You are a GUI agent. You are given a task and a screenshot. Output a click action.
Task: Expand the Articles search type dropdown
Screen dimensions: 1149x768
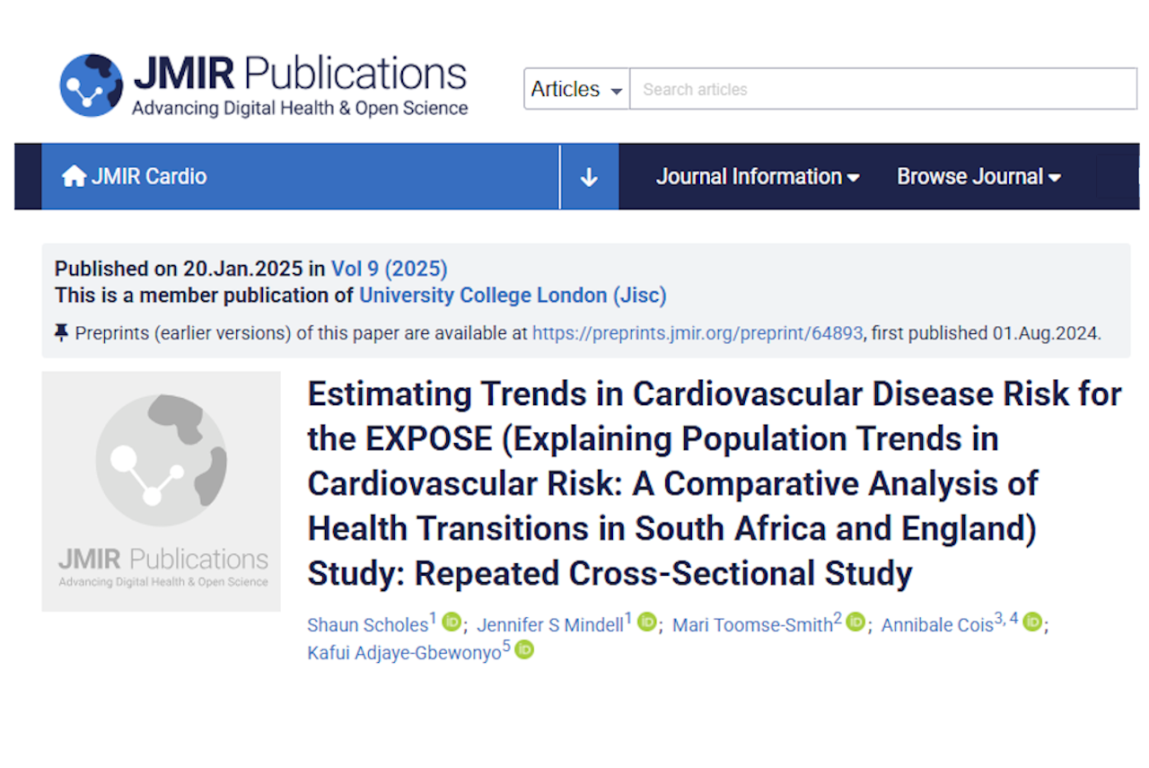(x=576, y=90)
